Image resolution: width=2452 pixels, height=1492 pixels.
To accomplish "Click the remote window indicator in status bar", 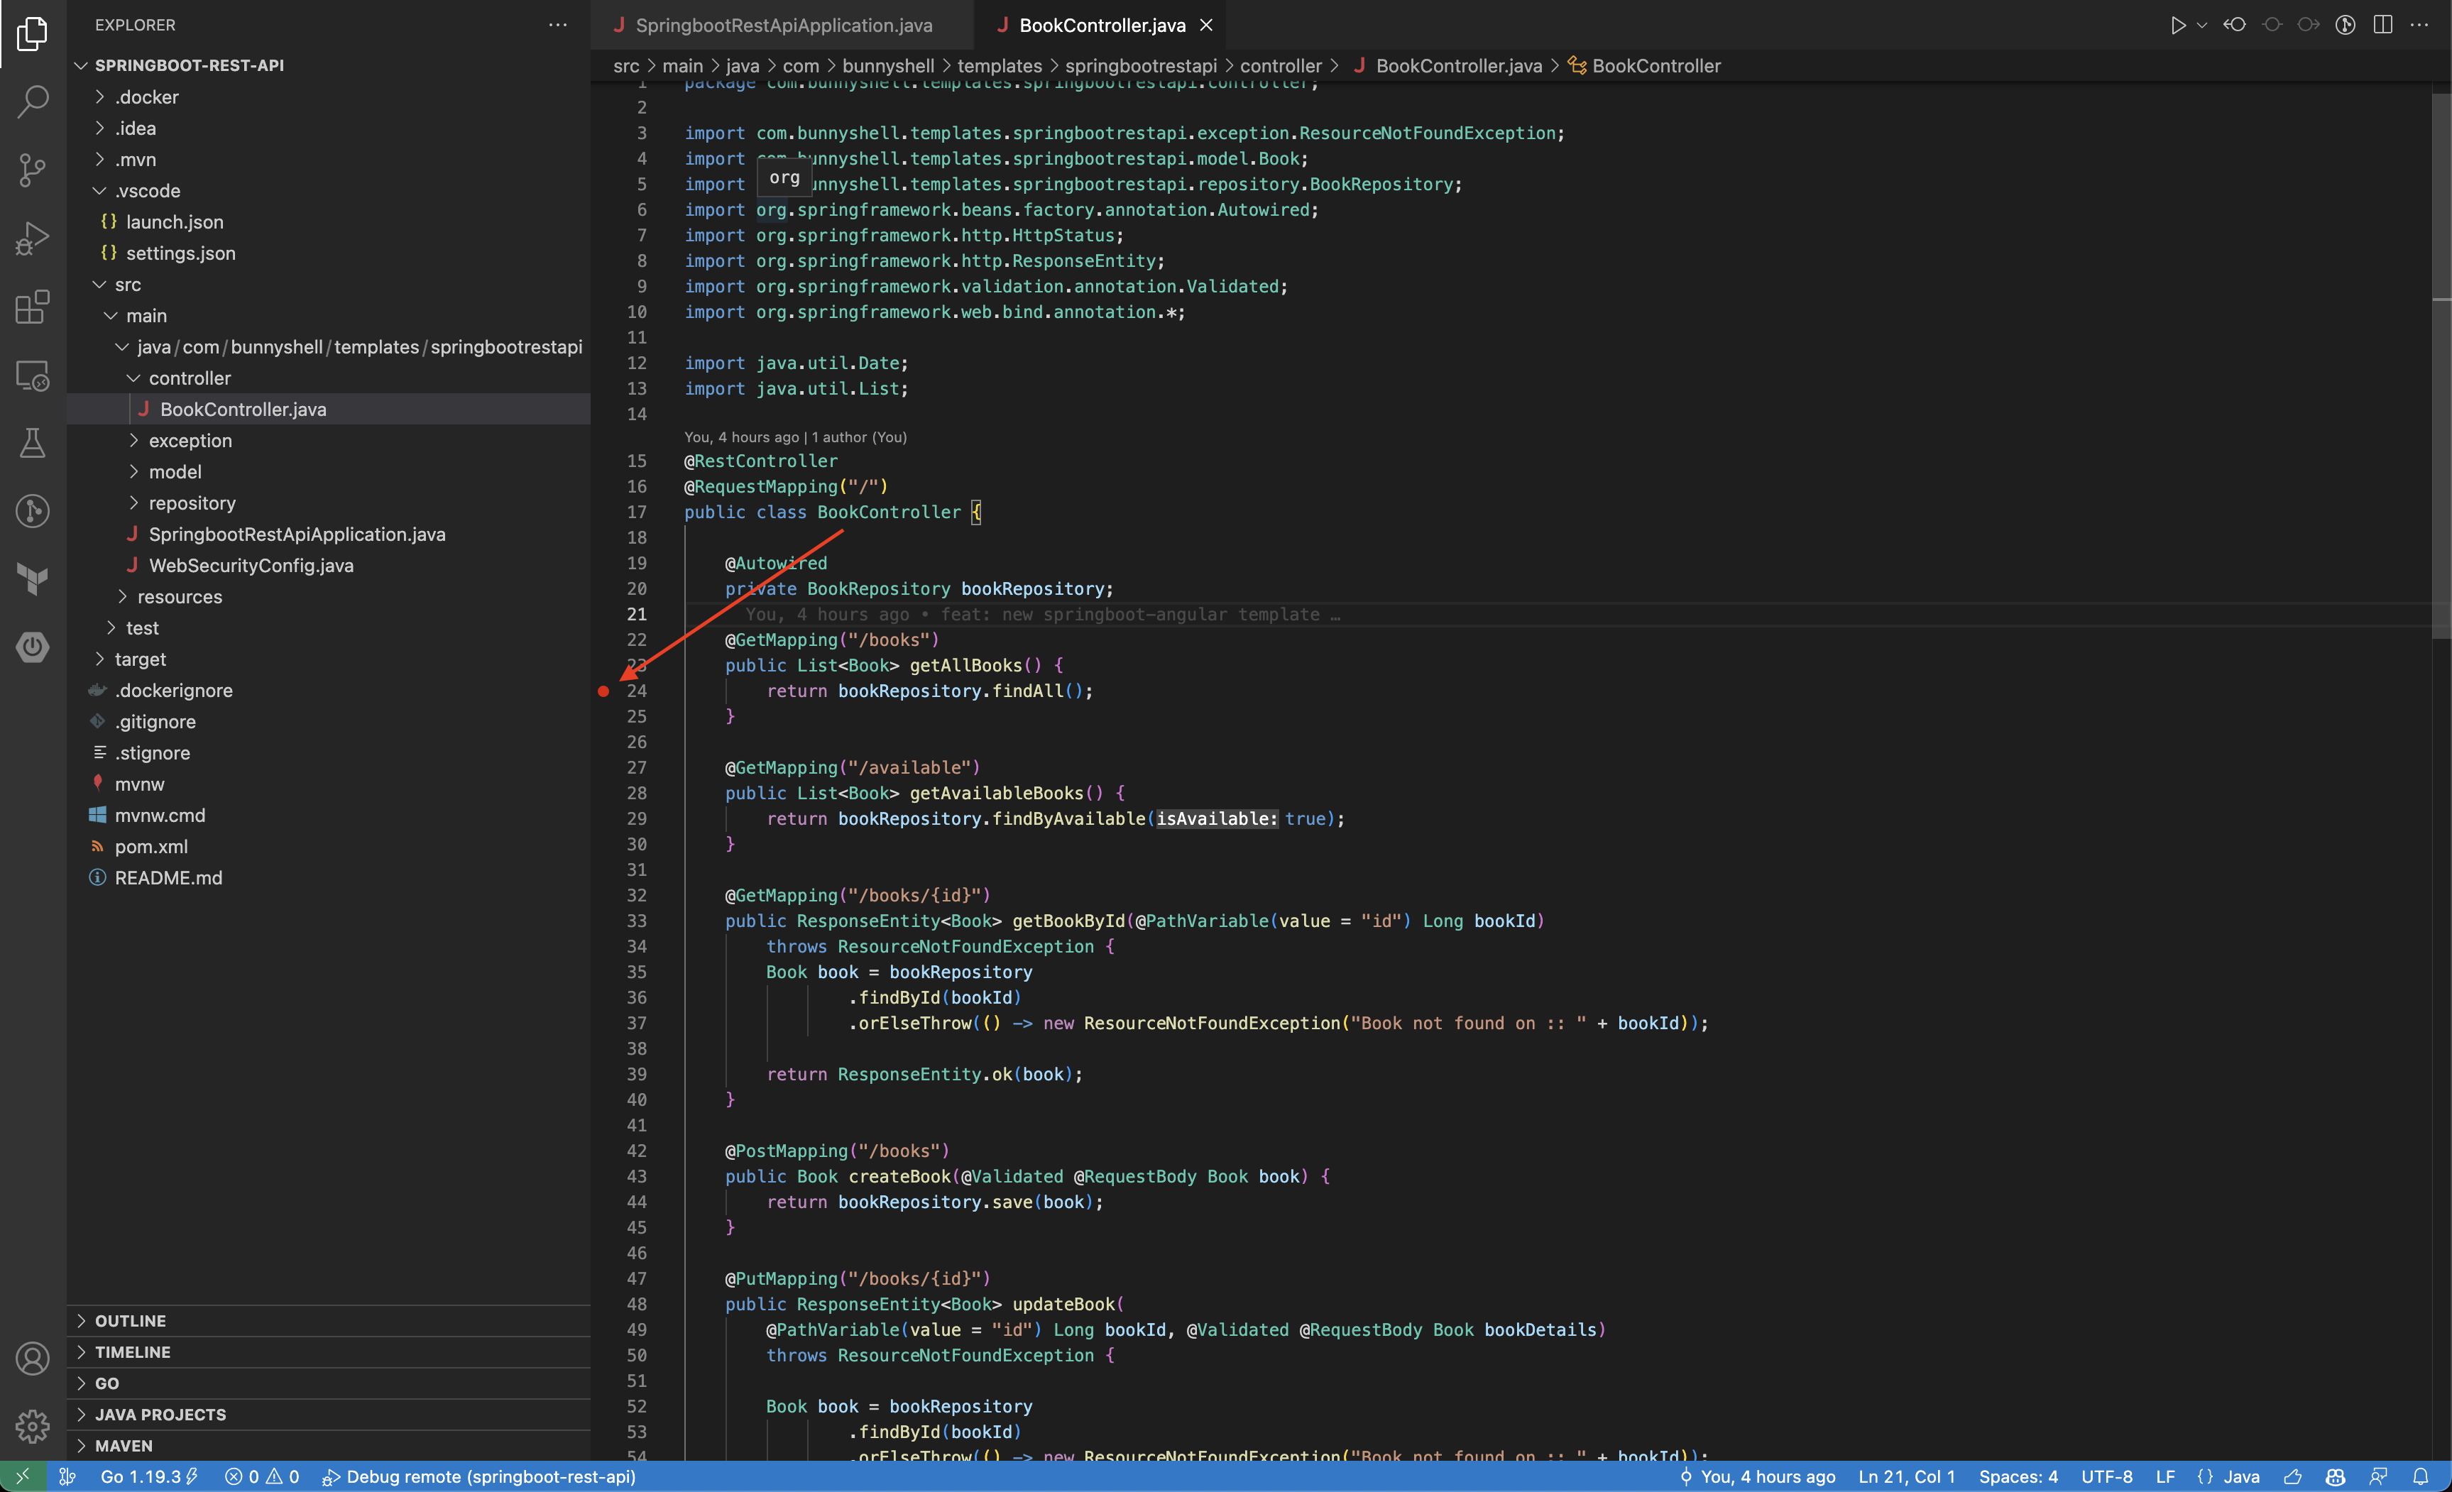I will [x=23, y=1477].
